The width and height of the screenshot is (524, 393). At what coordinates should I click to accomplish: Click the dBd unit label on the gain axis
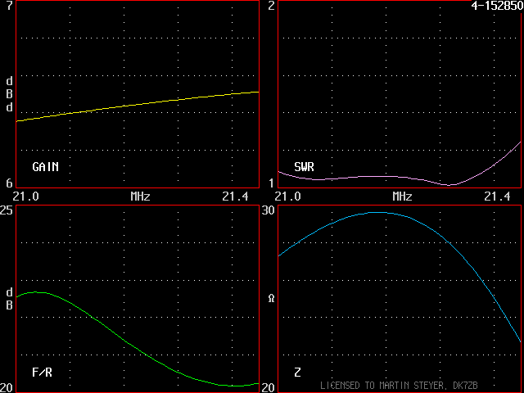click(9, 94)
